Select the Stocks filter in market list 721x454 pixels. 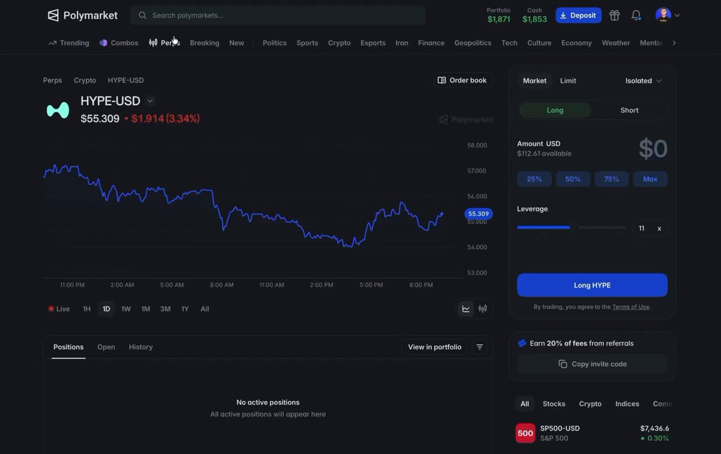point(554,404)
